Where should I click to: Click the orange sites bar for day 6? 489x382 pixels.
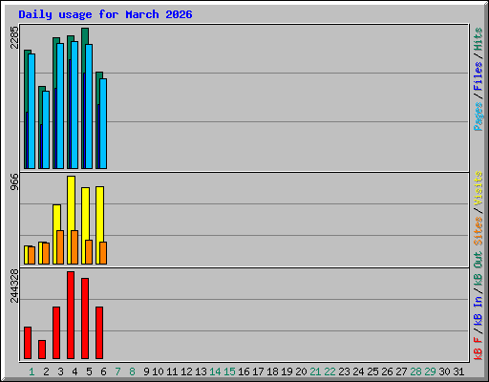[x=103, y=253]
